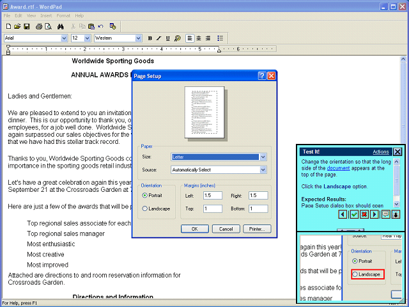Click the red X fail icon in Test It panel
Viewport: 409px width, 307px height.
point(364,214)
